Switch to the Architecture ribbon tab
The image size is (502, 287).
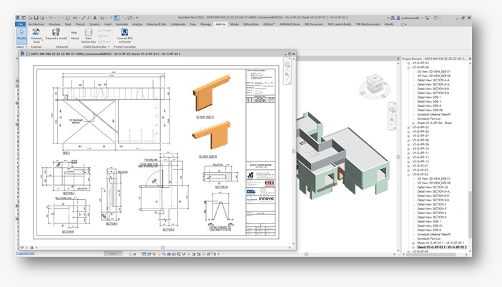(36, 24)
